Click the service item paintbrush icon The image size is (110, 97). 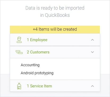pos(19,86)
